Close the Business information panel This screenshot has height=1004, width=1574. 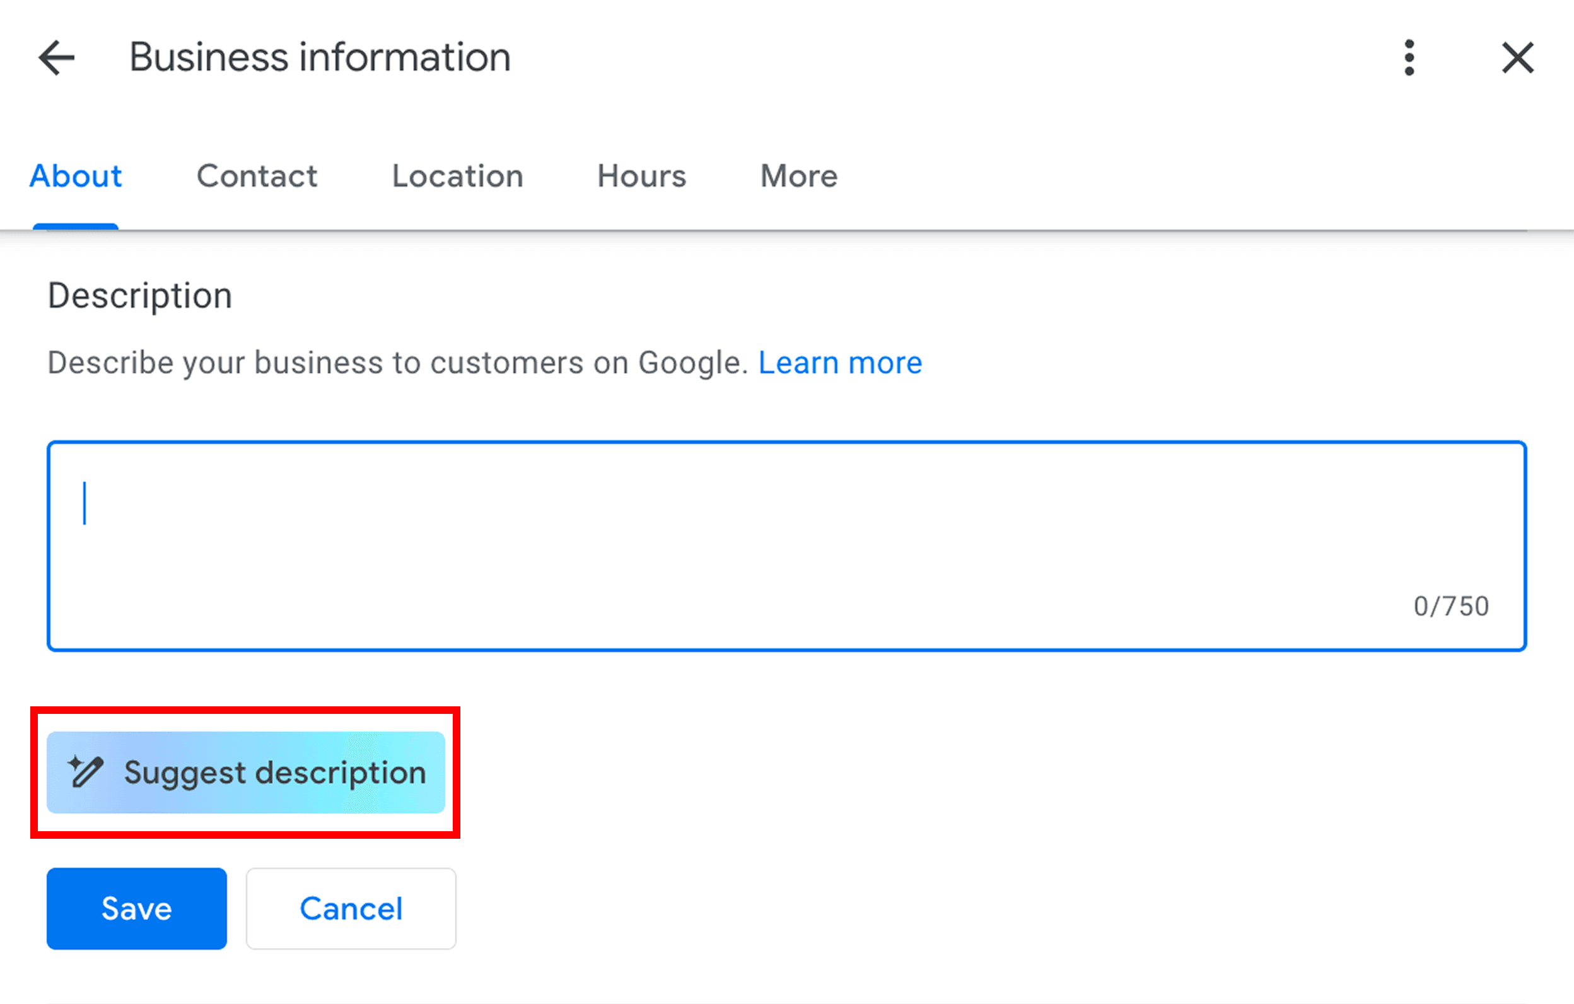1517,57
